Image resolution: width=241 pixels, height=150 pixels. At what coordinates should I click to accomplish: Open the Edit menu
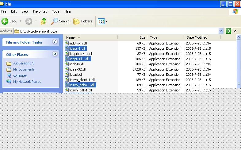coord(14,11)
